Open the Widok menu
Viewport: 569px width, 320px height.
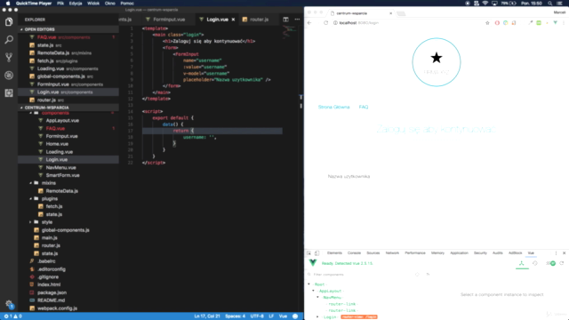coord(93,4)
